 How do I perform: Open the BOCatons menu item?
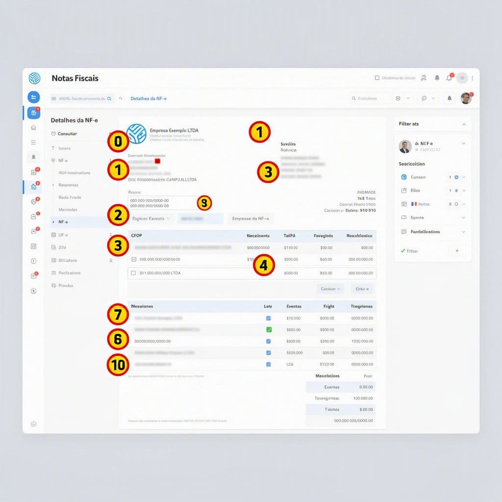coord(68,260)
